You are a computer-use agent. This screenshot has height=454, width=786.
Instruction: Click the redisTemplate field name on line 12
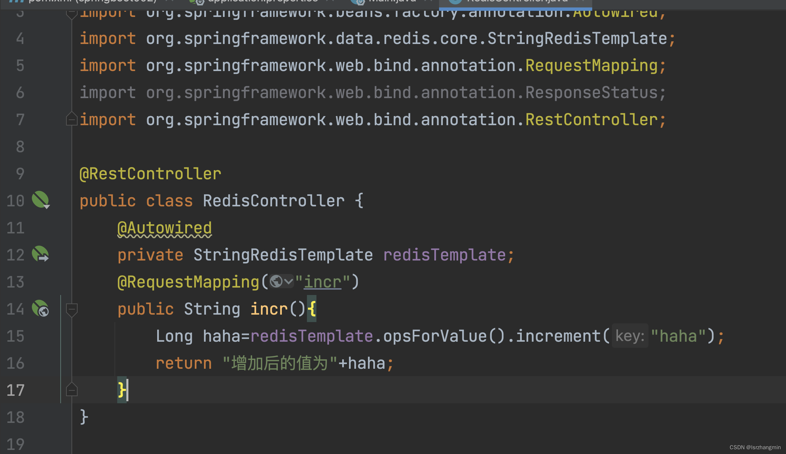[x=444, y=255]
